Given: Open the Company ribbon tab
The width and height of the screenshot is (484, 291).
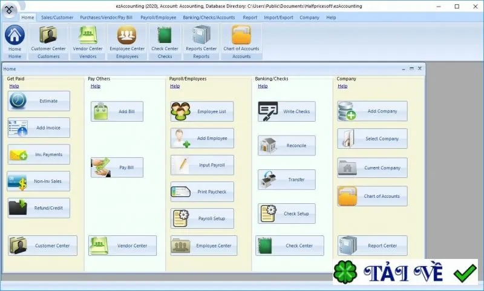Looking at the screenshot, I should 309,18.
